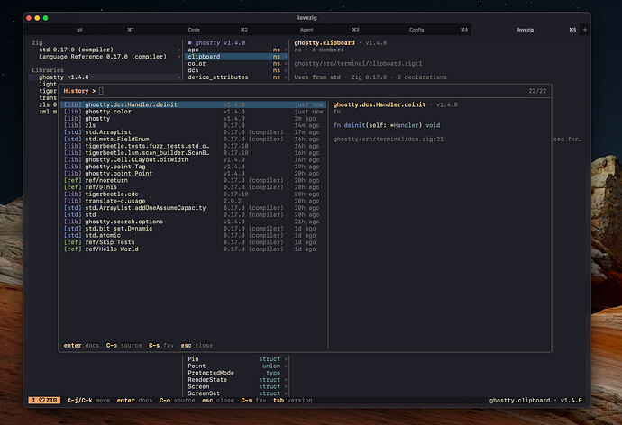Image resolution: width=622 pixels, height=425 pixels.
Task: Click the 'enter docs' hint in History popup
Action: [x=81, y=346]
